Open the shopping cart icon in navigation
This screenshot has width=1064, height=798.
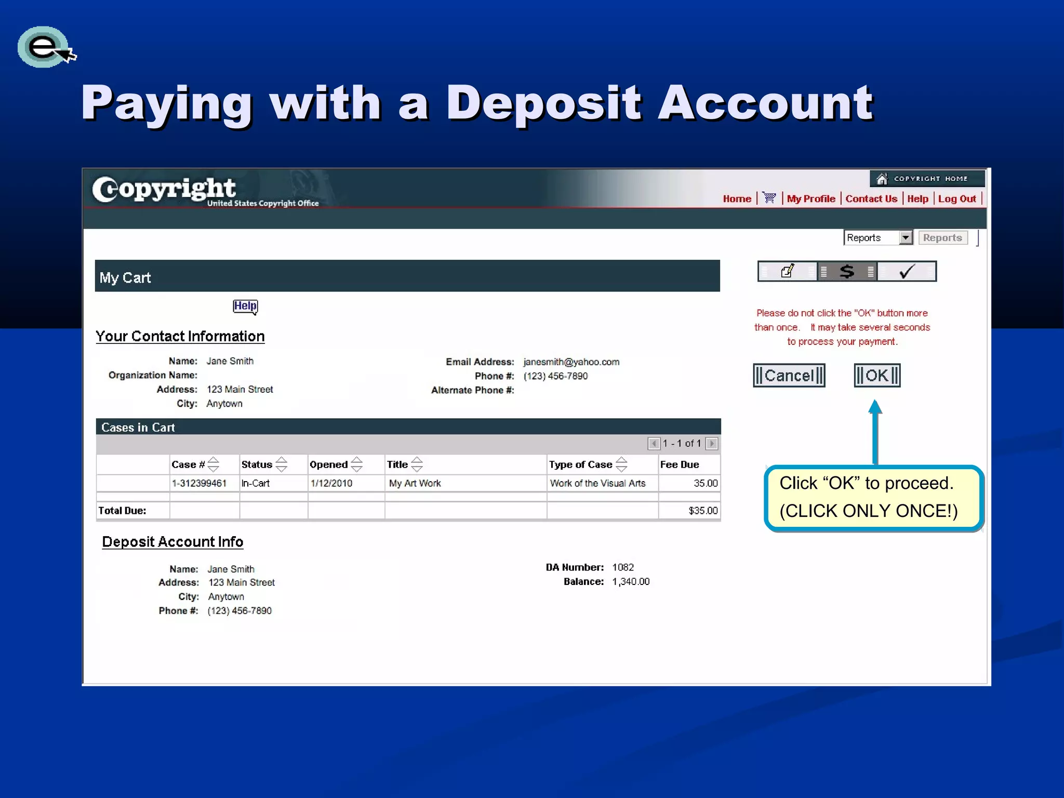(769, 198)
